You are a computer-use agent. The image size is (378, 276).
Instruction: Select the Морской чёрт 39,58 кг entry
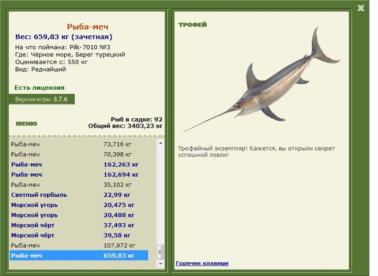click(x=79, y=235)
